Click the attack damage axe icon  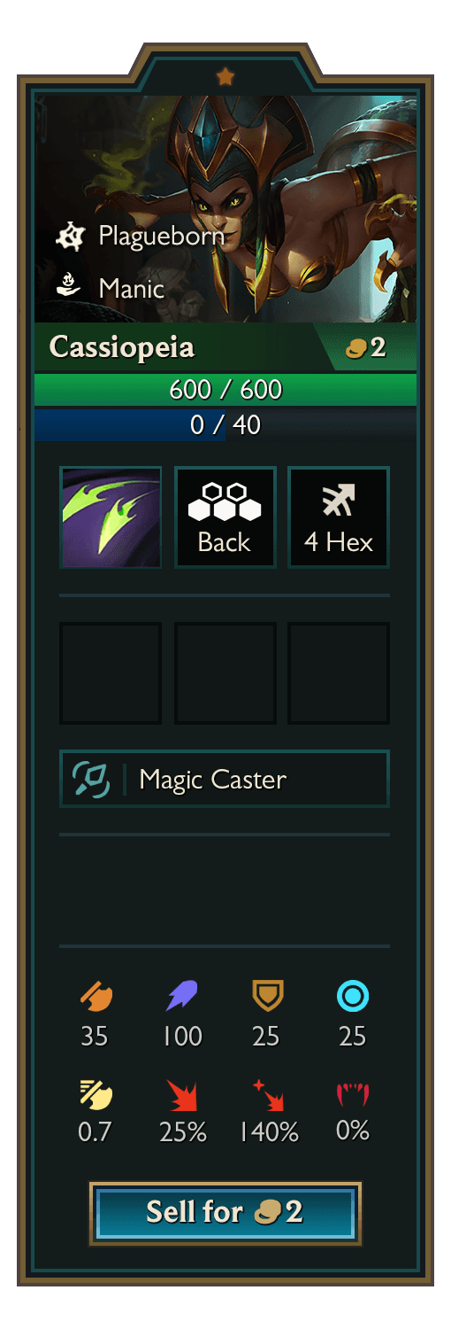[x=96, y=998]
